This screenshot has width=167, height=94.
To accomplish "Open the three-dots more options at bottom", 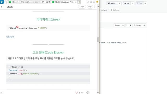I will [x=82, y=93].
